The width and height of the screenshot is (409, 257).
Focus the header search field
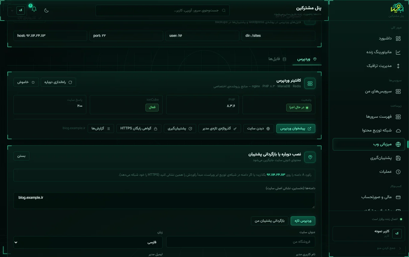tap(163, 10)
